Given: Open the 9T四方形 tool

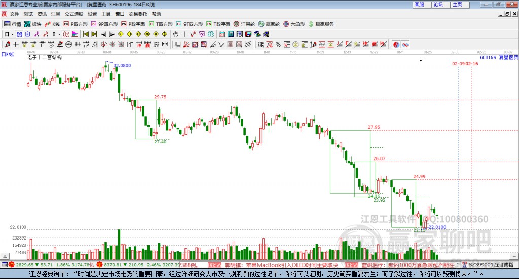Looking at the screenshot, I should [x=190, y=24].
